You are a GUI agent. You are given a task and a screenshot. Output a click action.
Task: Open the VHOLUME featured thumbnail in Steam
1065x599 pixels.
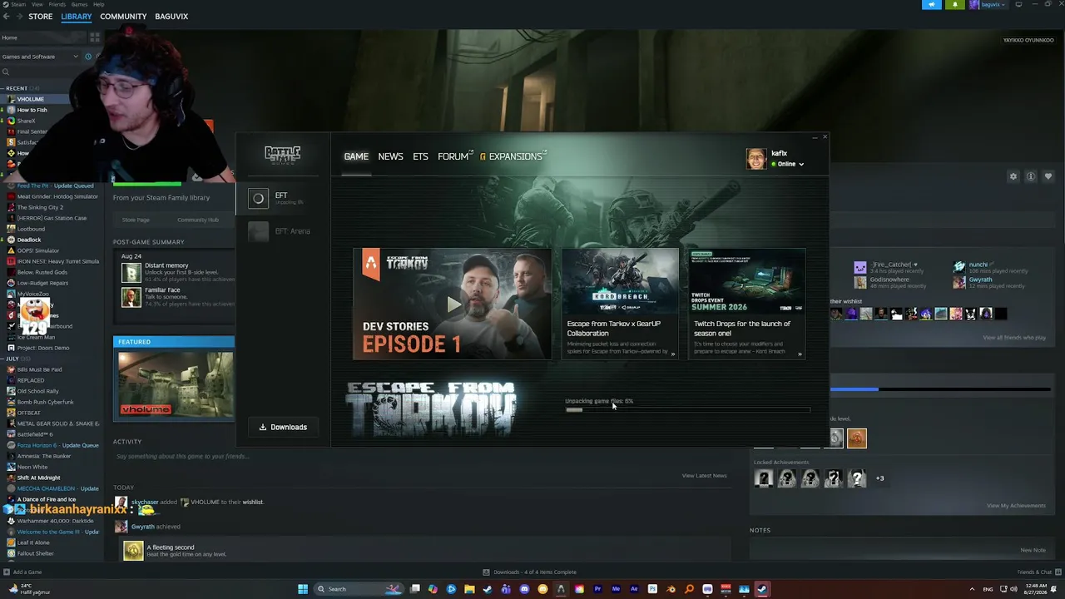[175, 384]
